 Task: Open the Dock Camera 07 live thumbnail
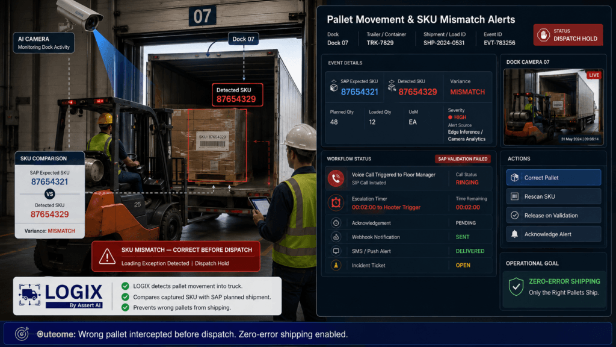point(553,107)
